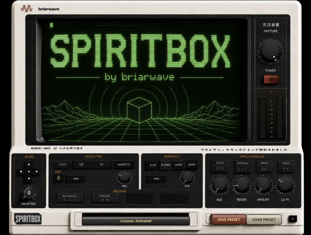Image resolution: width=311 pixels, height=235 pixels.
Task: Click the Mixture knob
Action: click(270, 51)
